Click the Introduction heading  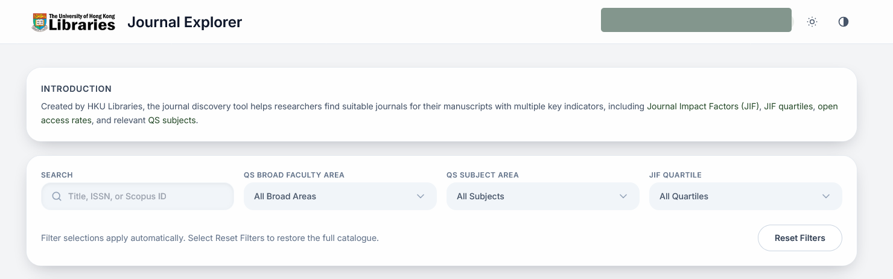tap(76, 89)
